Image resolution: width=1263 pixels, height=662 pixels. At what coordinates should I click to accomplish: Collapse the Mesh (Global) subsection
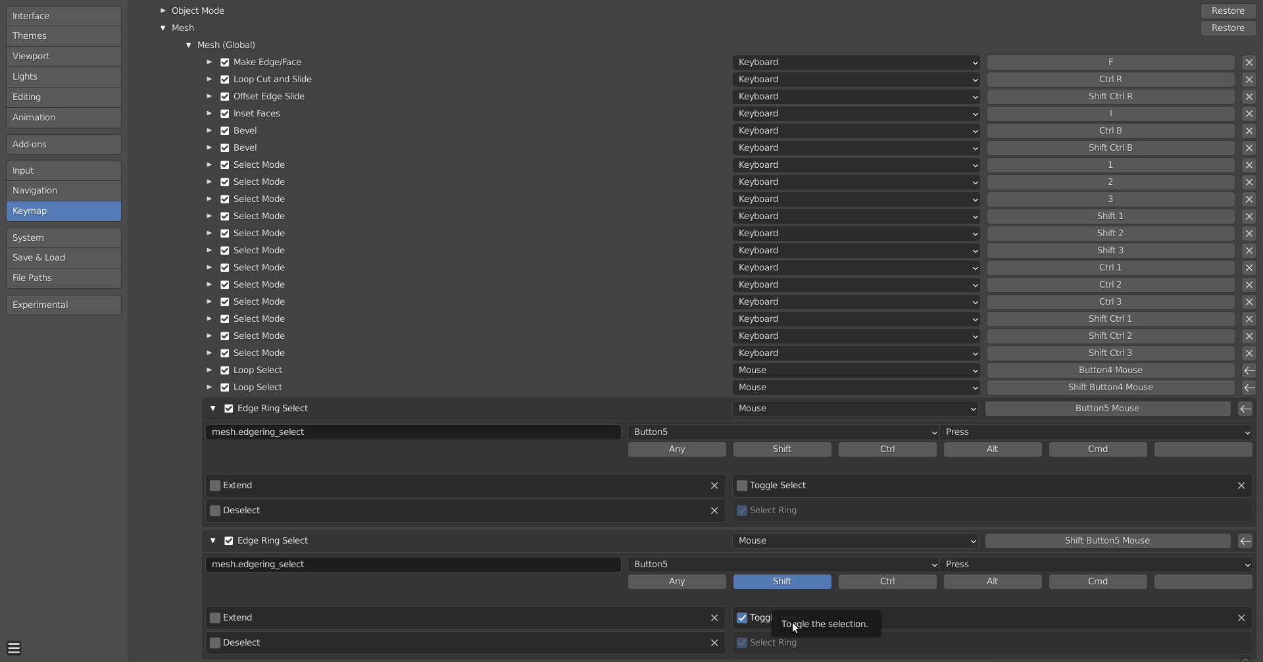click(x=189, y=45)
